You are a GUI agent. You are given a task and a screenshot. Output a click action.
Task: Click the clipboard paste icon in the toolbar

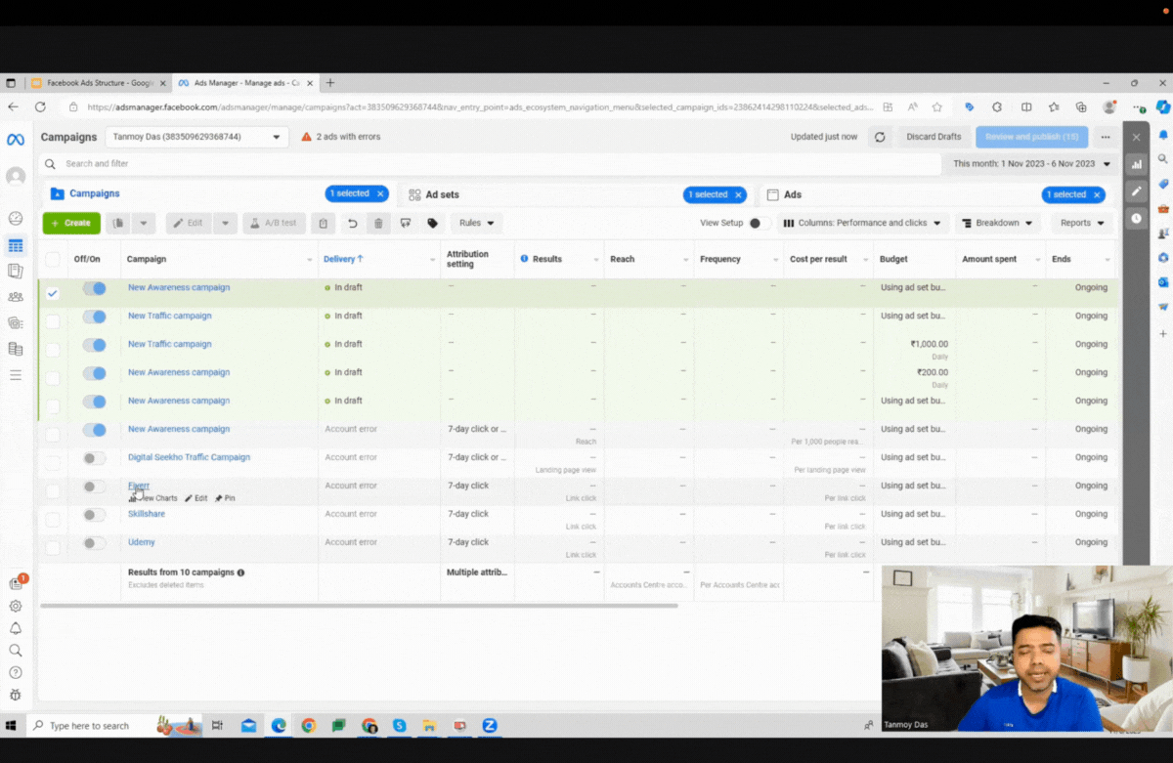click(x=324, y=223)
